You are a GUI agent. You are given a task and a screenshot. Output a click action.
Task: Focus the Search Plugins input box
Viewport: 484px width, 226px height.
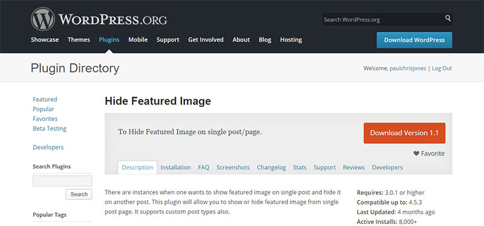[62, 181]
